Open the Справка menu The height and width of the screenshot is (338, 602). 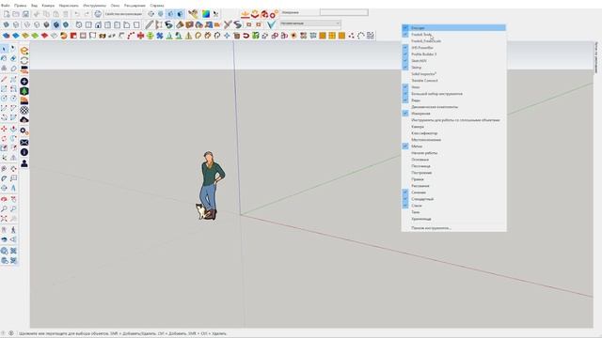pyautogui.click(x=157, y=6)
